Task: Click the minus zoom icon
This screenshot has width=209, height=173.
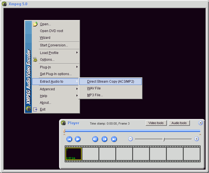Action: (x=131, y=139)
